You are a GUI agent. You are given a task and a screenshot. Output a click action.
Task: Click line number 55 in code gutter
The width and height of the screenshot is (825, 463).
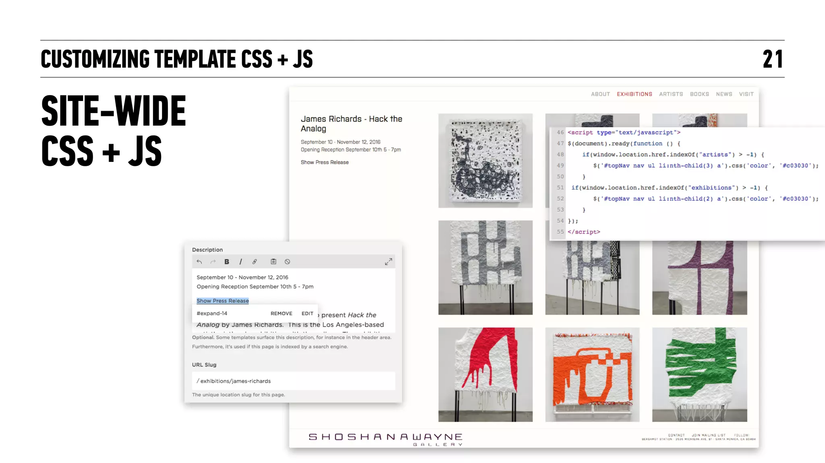[560, 232]
